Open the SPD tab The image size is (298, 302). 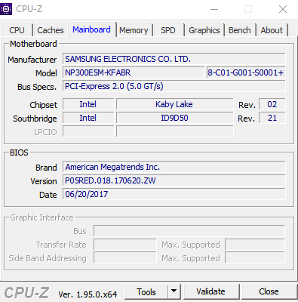point(168,30)
